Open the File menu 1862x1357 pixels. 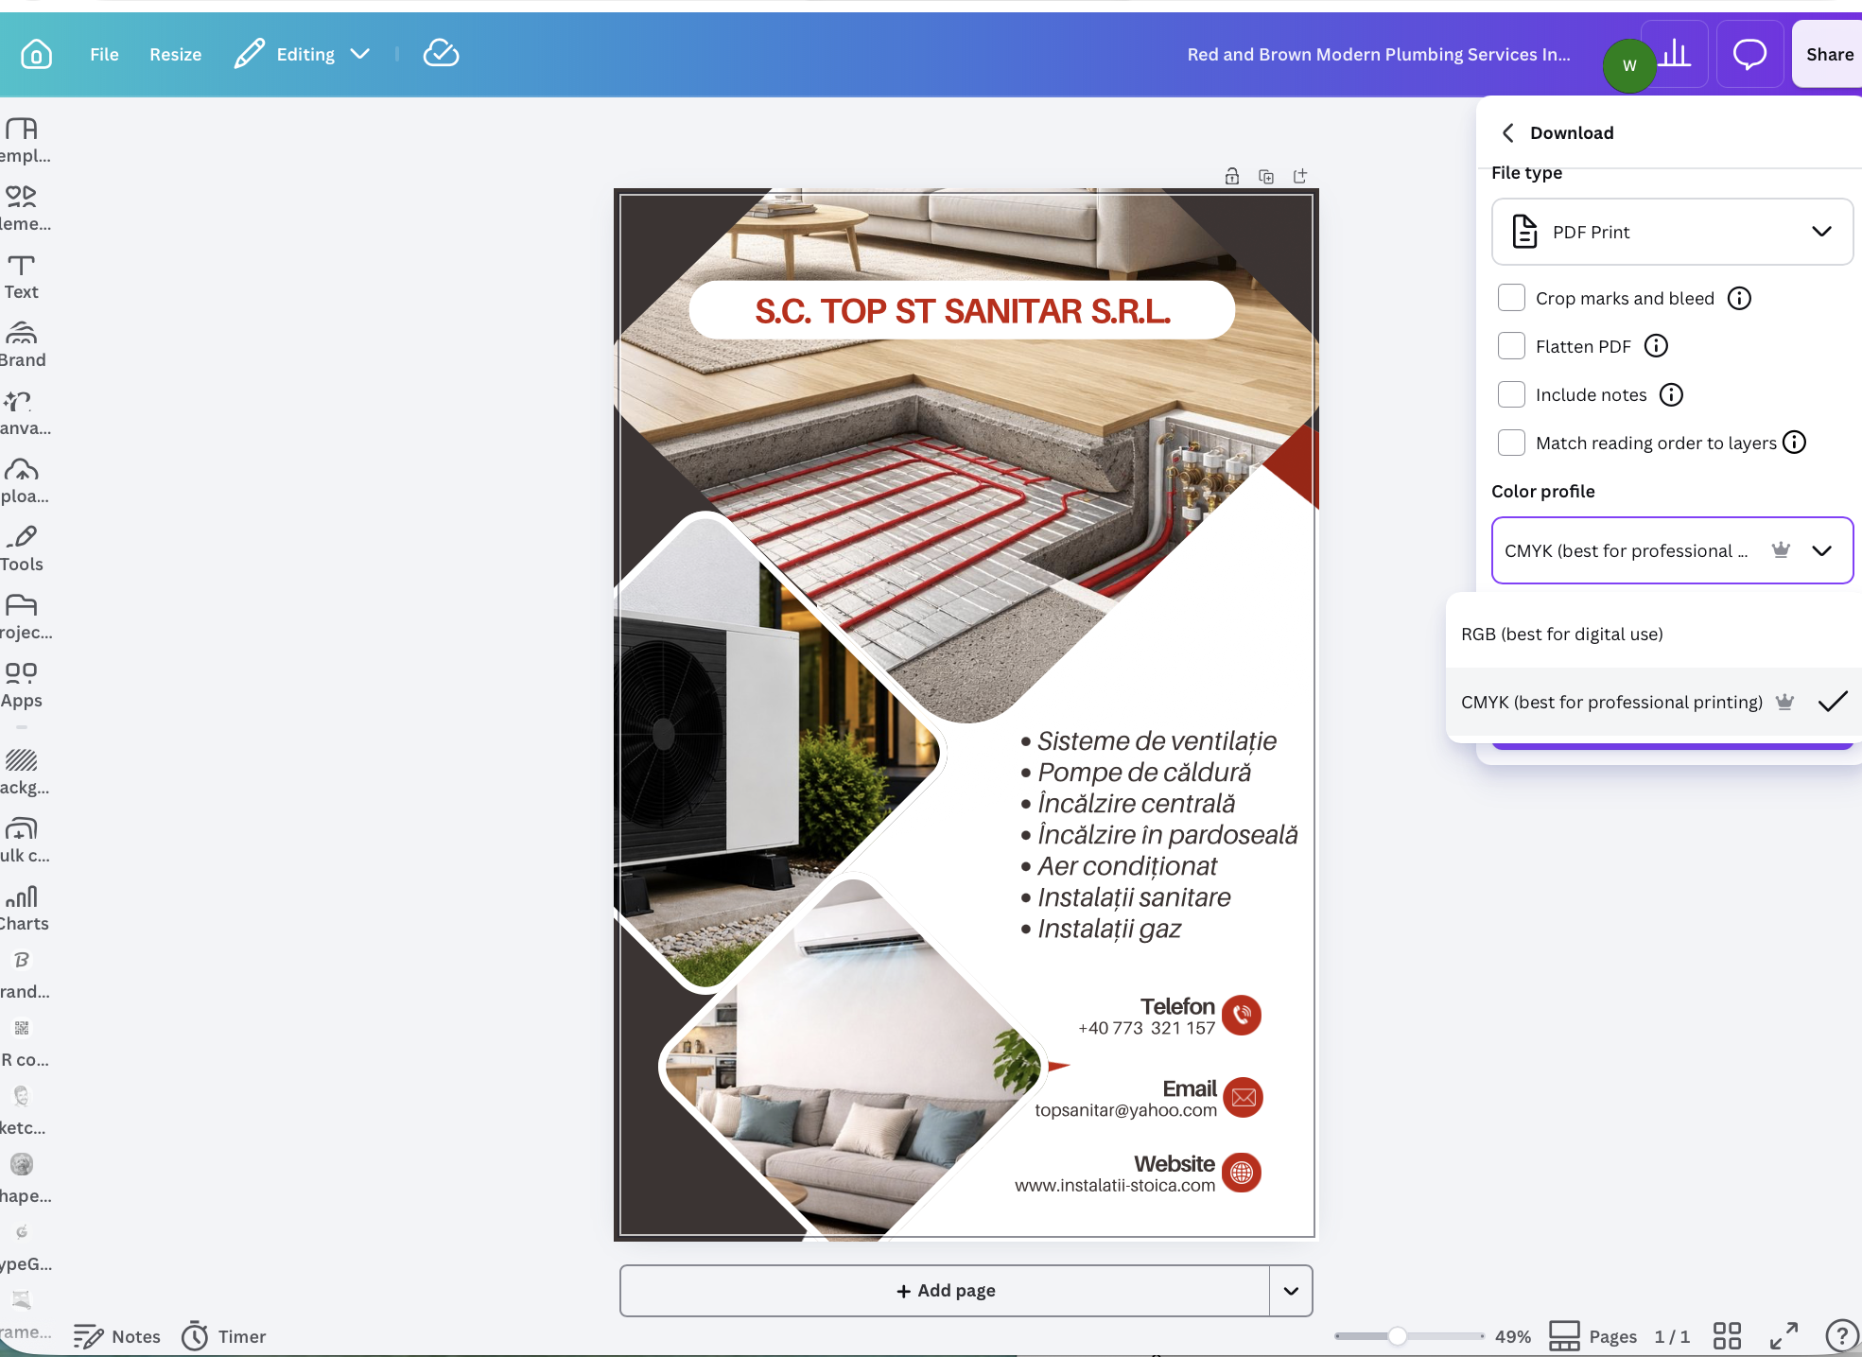(104, 54)
